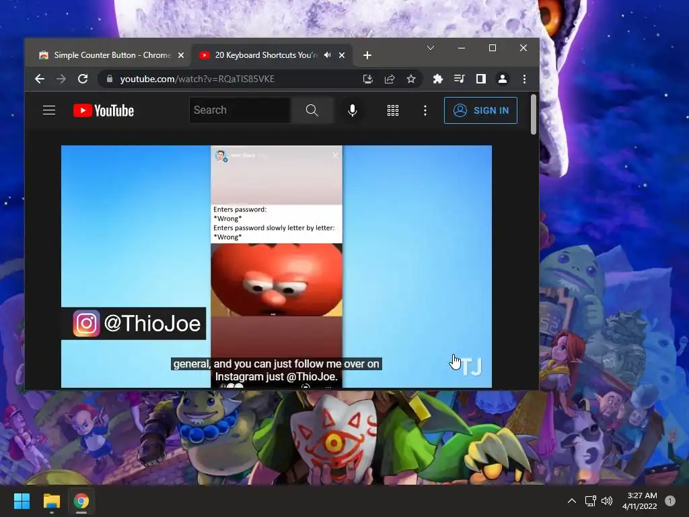This screenshot has width=689, height=517.
Task: Click the browser forward arrow
Action: point(61,79)
